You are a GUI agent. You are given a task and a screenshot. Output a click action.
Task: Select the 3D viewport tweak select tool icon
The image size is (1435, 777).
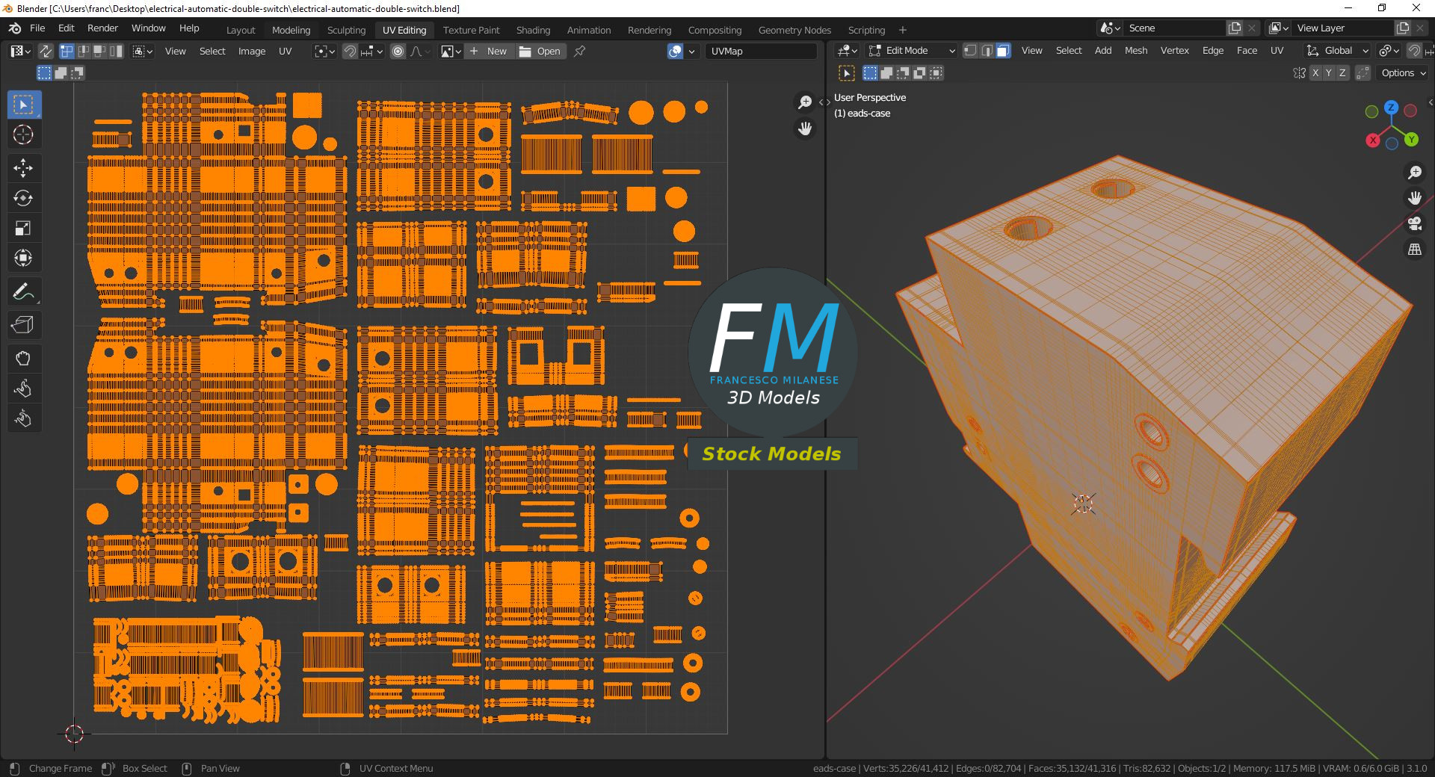(x=847, y=73)
